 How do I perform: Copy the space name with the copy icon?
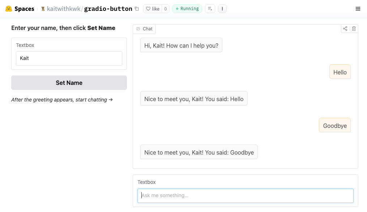pyautogui.click(x=137, y=9)
